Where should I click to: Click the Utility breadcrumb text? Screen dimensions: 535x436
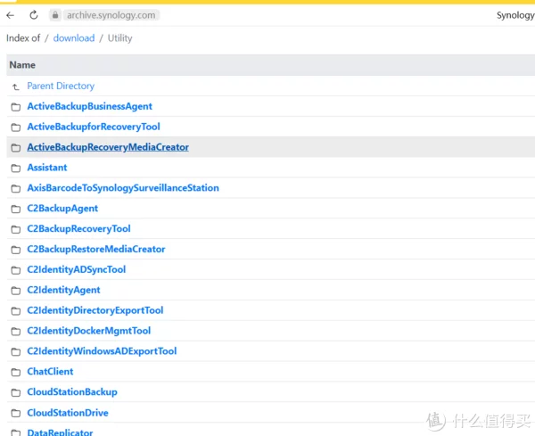click(119, 37)
